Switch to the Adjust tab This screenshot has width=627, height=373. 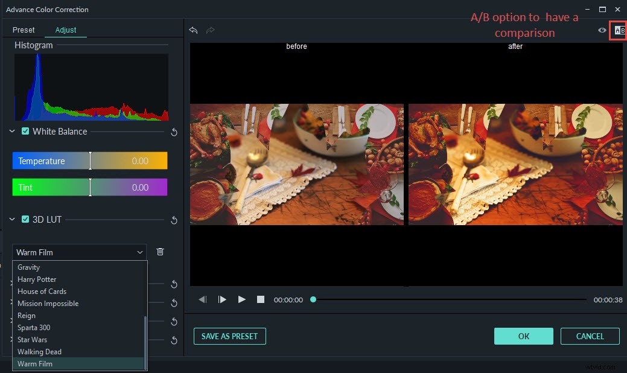(x=65, y=30)
